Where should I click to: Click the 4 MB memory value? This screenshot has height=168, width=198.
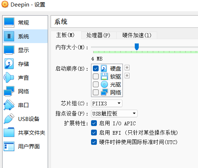(x=97, y=59)
